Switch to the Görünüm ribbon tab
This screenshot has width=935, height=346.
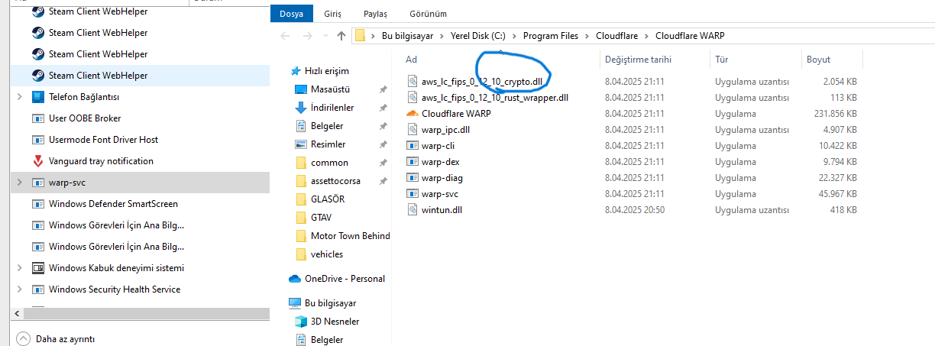(x=428, y=14)
